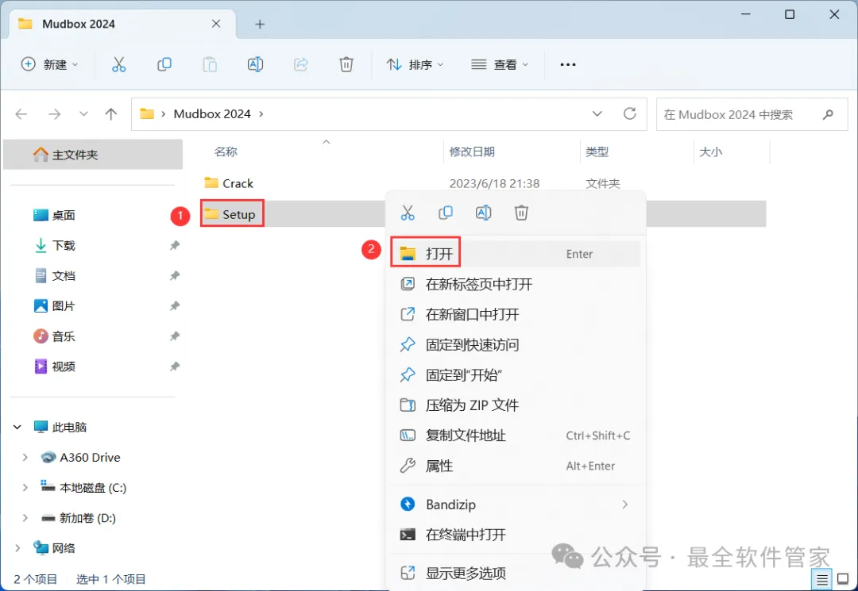The image size is (858, 591).
Task: Click the Paste clipboard icon in toolbar
Action: point(210,64)
